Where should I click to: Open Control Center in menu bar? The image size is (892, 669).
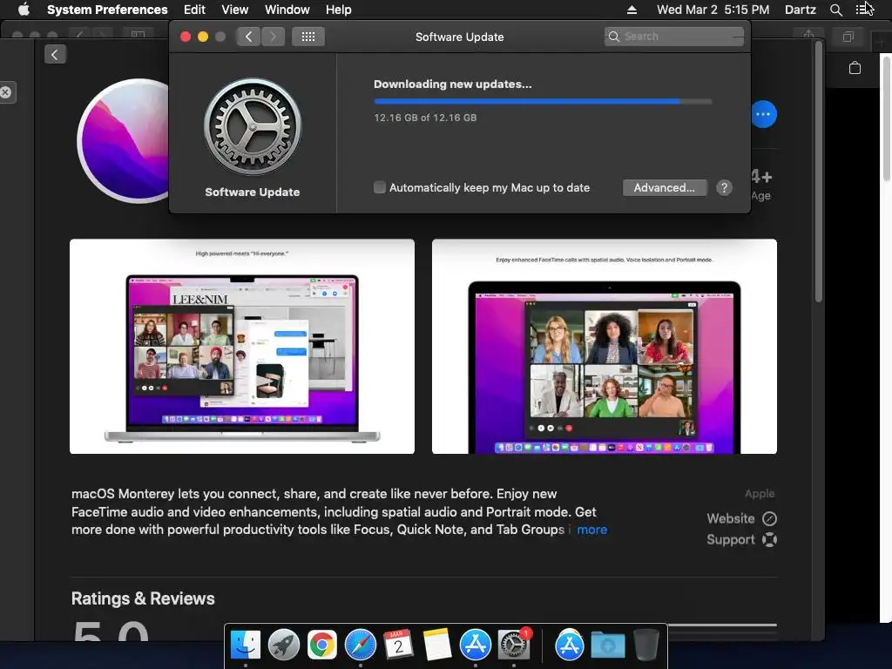point(862,10)
